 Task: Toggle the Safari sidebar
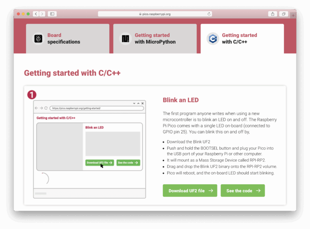point(52,14)
